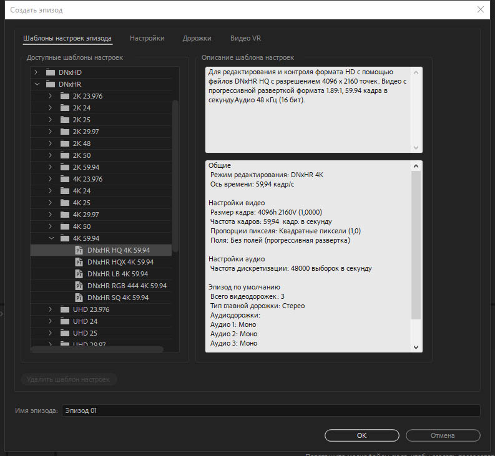Expand the 4K 24 folder chevron
495x456 pixels.
click(50, 191)
